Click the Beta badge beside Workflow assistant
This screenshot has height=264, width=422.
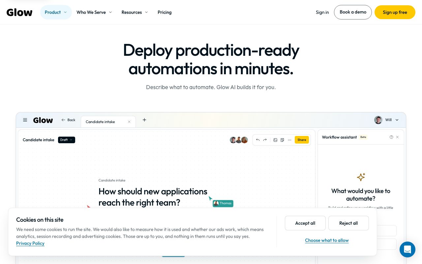coord(363,137)
